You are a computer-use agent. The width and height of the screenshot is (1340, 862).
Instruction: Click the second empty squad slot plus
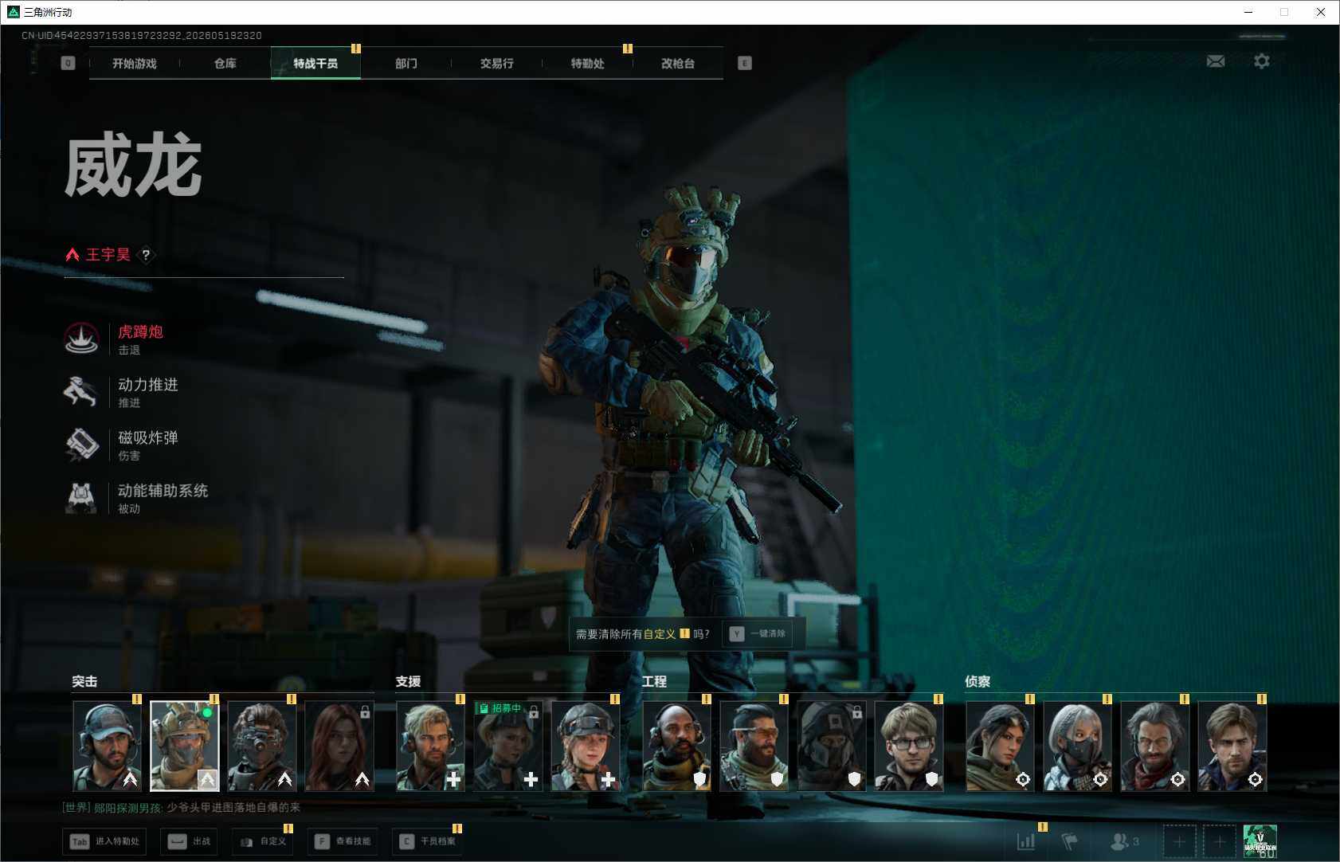pos(1219,841)
